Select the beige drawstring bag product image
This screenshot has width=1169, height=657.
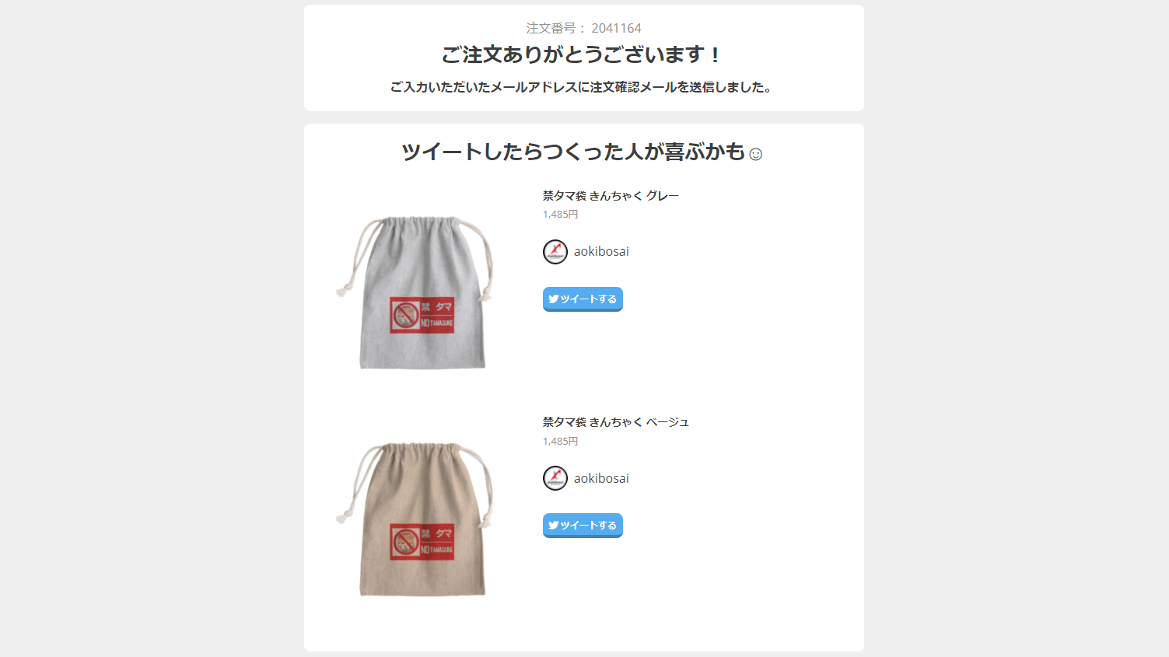[x=416, y=519]
